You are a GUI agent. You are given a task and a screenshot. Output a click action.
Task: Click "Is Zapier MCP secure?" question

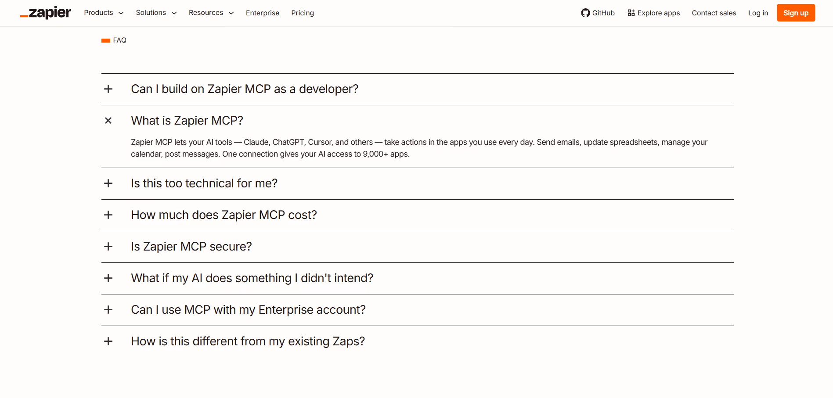[191, 247]
